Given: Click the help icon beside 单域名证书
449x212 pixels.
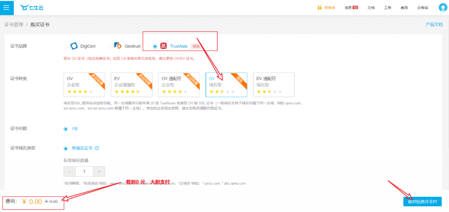Looking at the screenshot, I should click(97, 148).
